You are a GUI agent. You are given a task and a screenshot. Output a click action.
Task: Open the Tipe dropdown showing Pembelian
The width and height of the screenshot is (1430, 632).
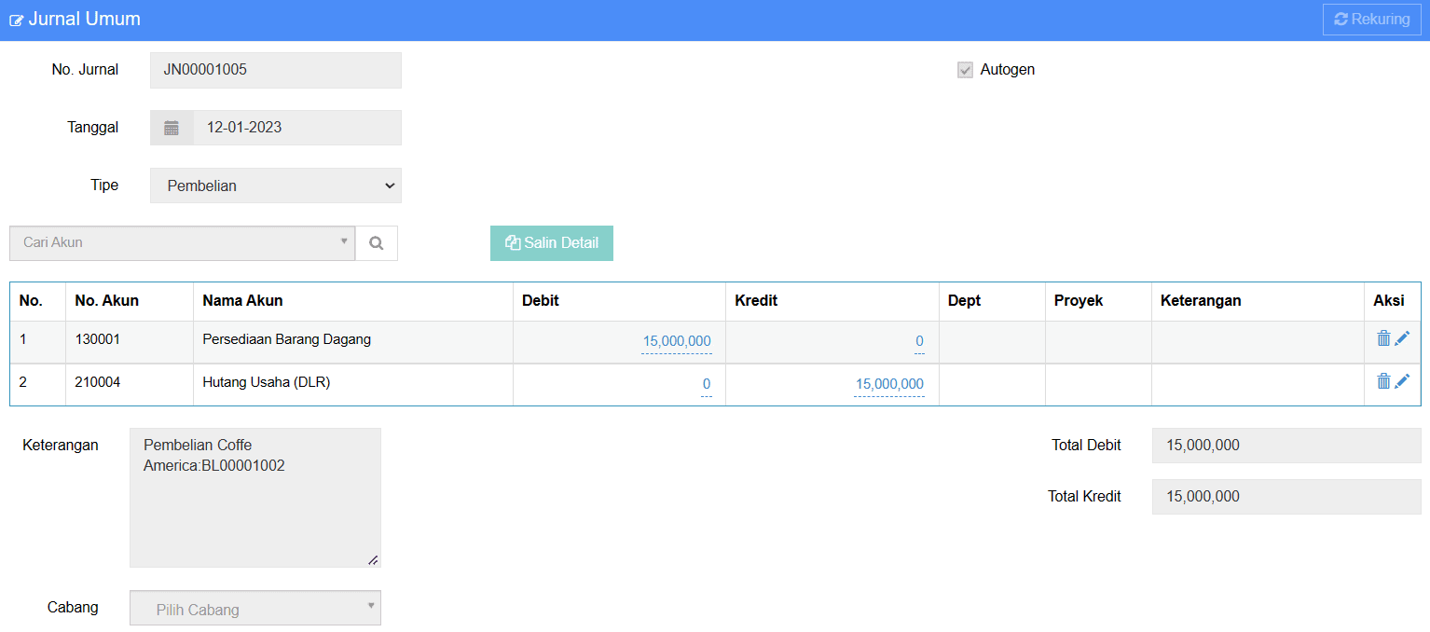275,185
